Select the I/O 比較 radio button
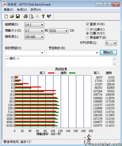The image size is (122, 146). coord(87,30)
